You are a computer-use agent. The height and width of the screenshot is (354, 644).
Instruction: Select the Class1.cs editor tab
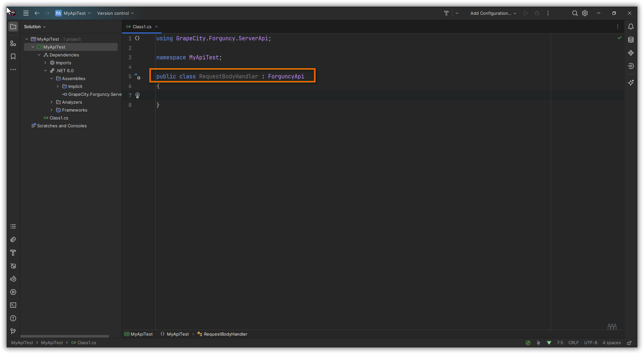[x=142, y=27]
